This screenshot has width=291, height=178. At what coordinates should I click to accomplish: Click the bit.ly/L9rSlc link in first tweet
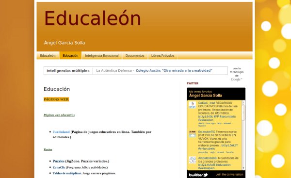pos(206,116)
